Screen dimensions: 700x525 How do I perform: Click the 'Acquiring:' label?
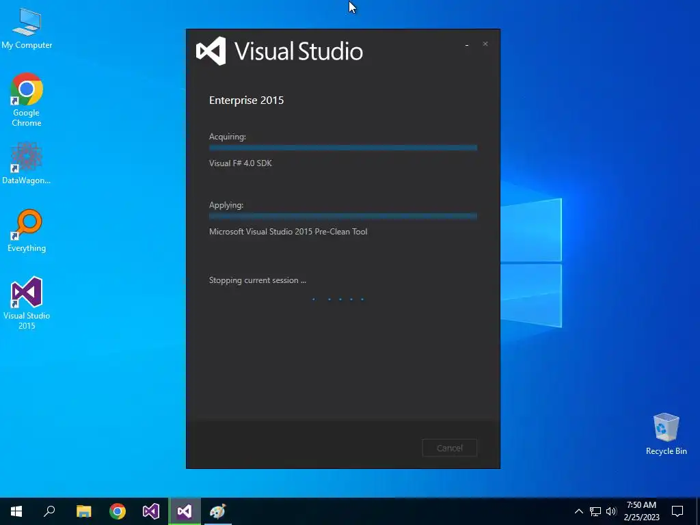coord(227,137)
